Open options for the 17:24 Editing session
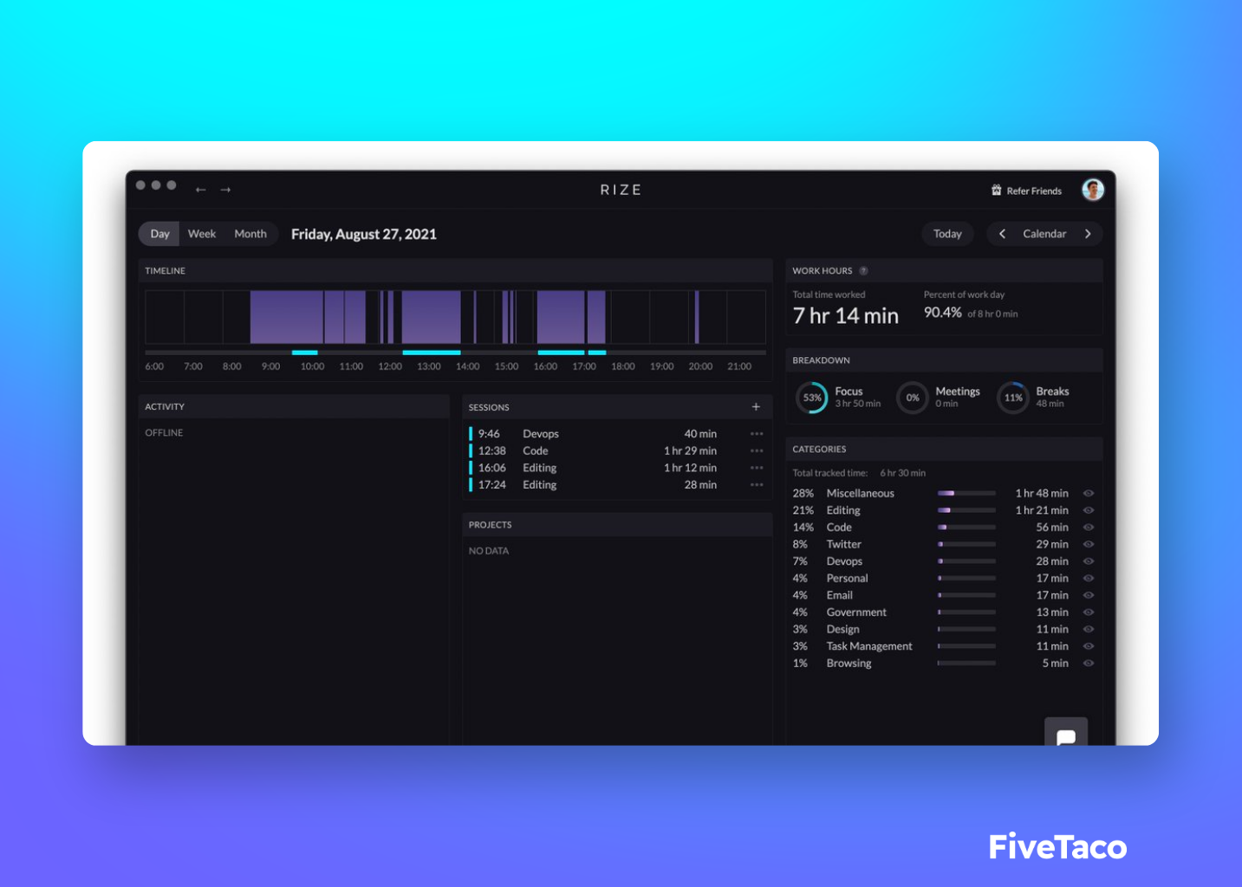Viewport: 1242px width, 887px height. tap(757, 485)
